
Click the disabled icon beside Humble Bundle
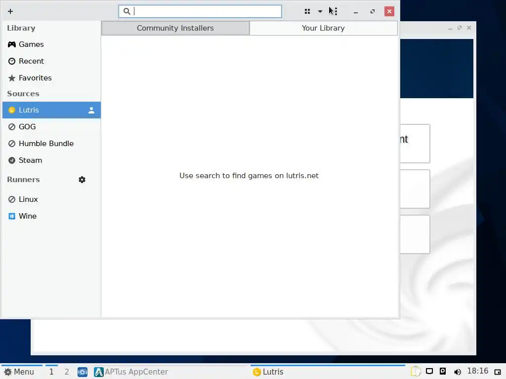[12, 144]
